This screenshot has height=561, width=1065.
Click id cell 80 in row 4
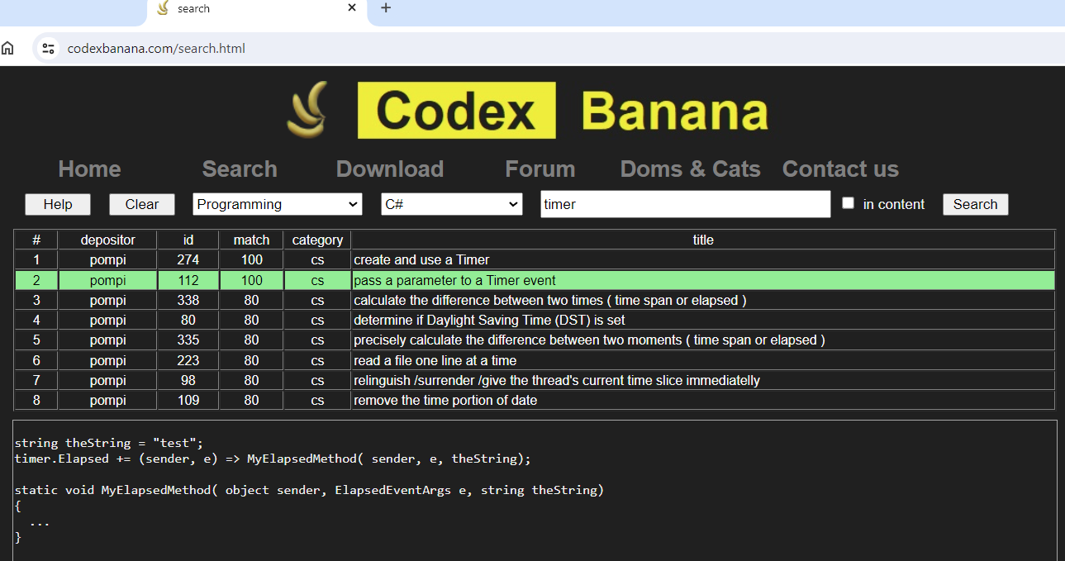tap(188, 321)
